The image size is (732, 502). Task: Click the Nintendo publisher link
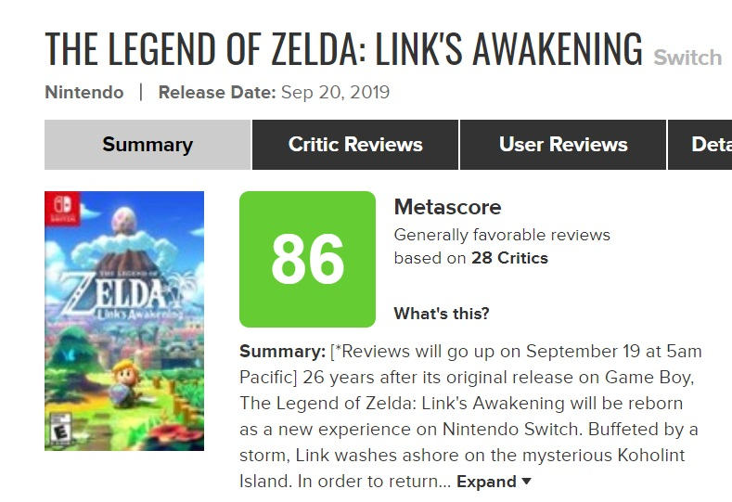[x=84, y=93]
